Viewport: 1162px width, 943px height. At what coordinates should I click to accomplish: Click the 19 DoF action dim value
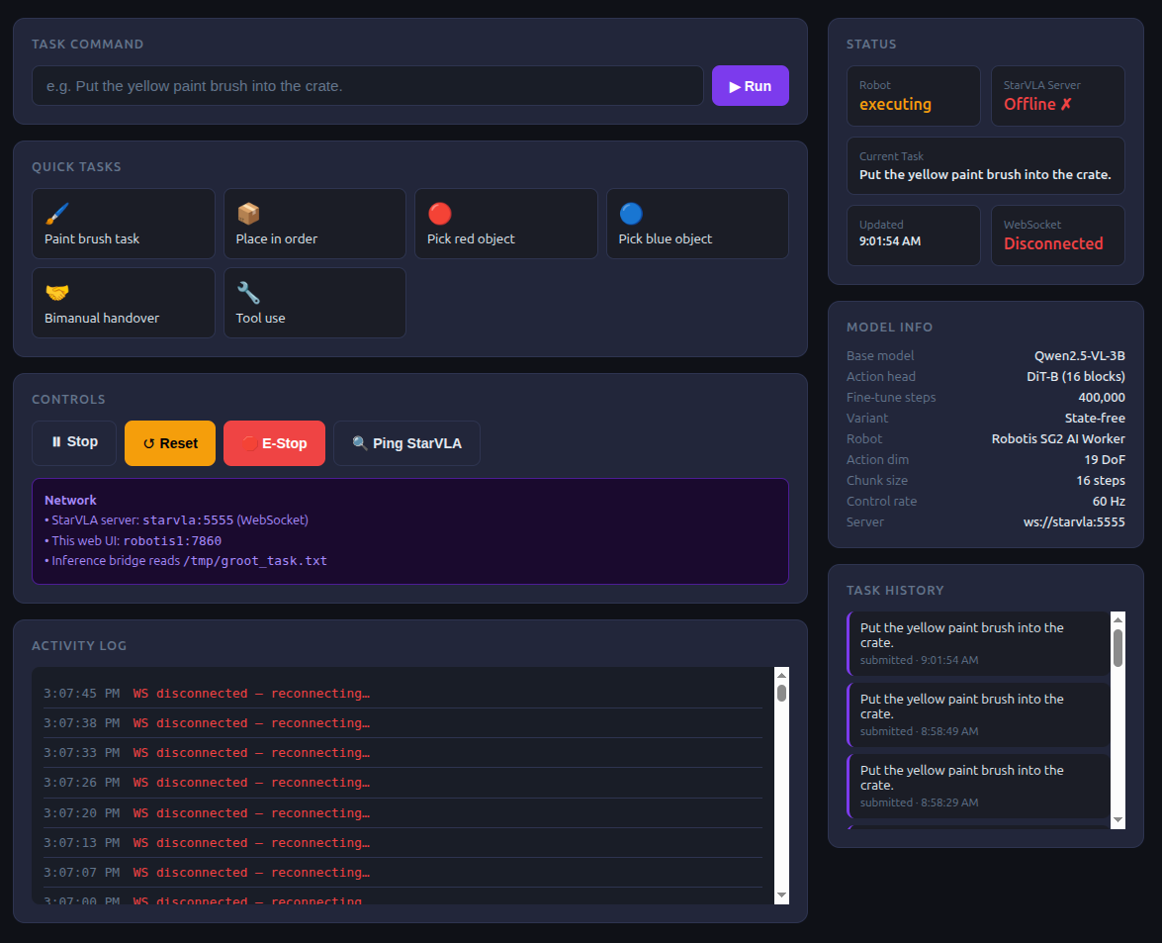tap(1105, 460)
